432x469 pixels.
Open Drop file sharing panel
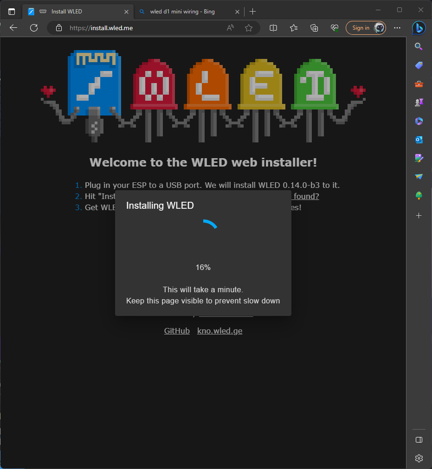419,177
